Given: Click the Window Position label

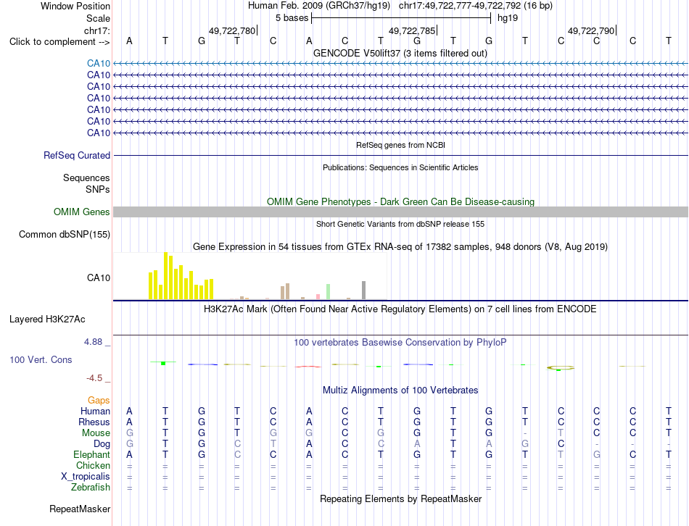Looking at the screenshot, I should (x=75, y=6).
